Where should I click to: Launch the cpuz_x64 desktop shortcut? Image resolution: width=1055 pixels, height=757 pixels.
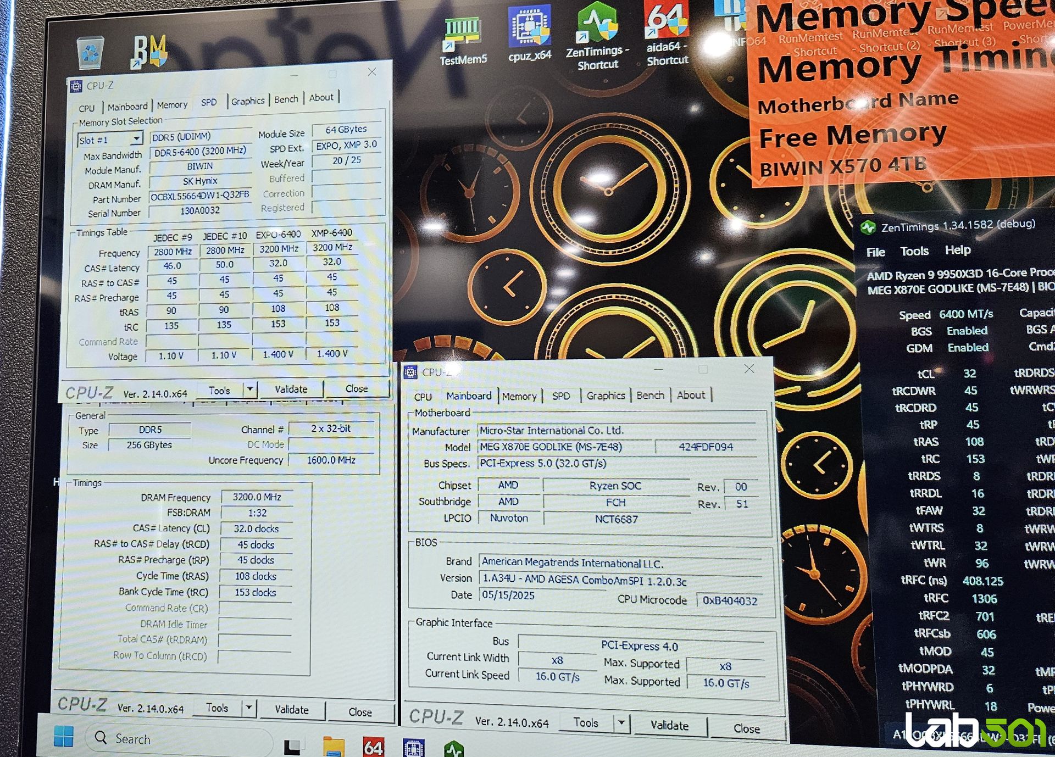tap(529, 34)
